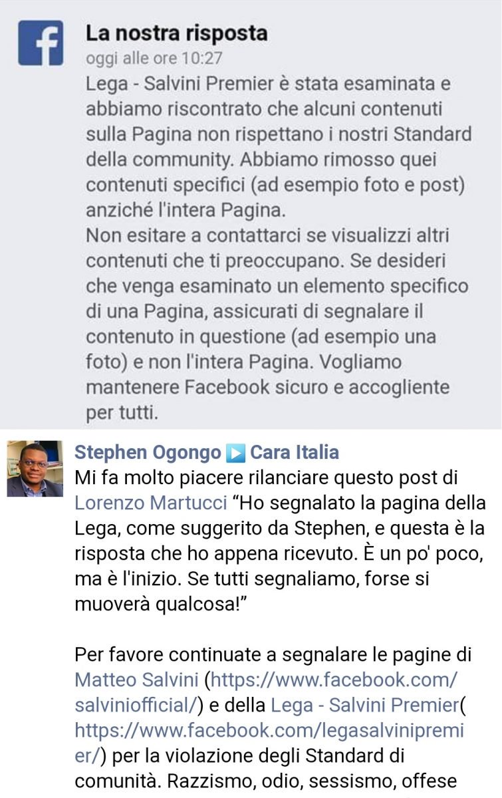This screenshot has height=798, width=502.
Task: Open Stephen Ogongo's profile photo thumbnail
Action: pyautogui.click(x=35, y=469)
